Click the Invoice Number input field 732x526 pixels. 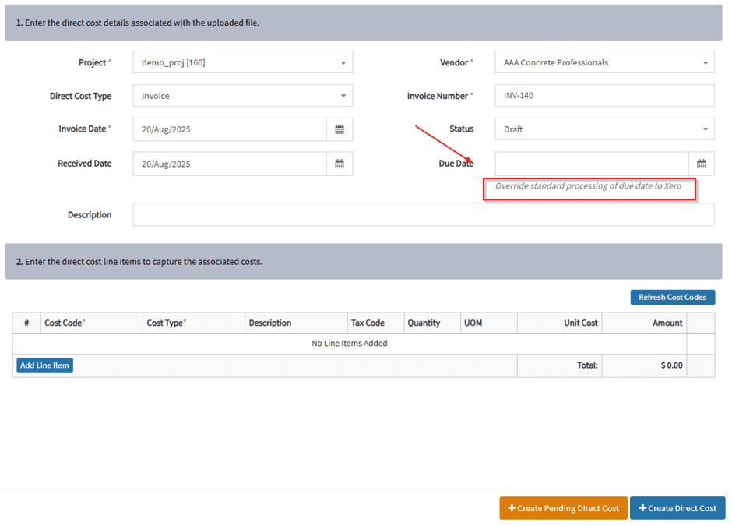click(604, 96)
